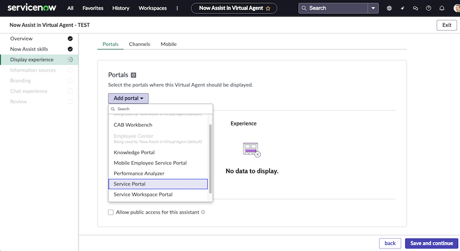The image size is (460, 251).
Task: Click the user avatar in header
Action: (x=456, y=8)
